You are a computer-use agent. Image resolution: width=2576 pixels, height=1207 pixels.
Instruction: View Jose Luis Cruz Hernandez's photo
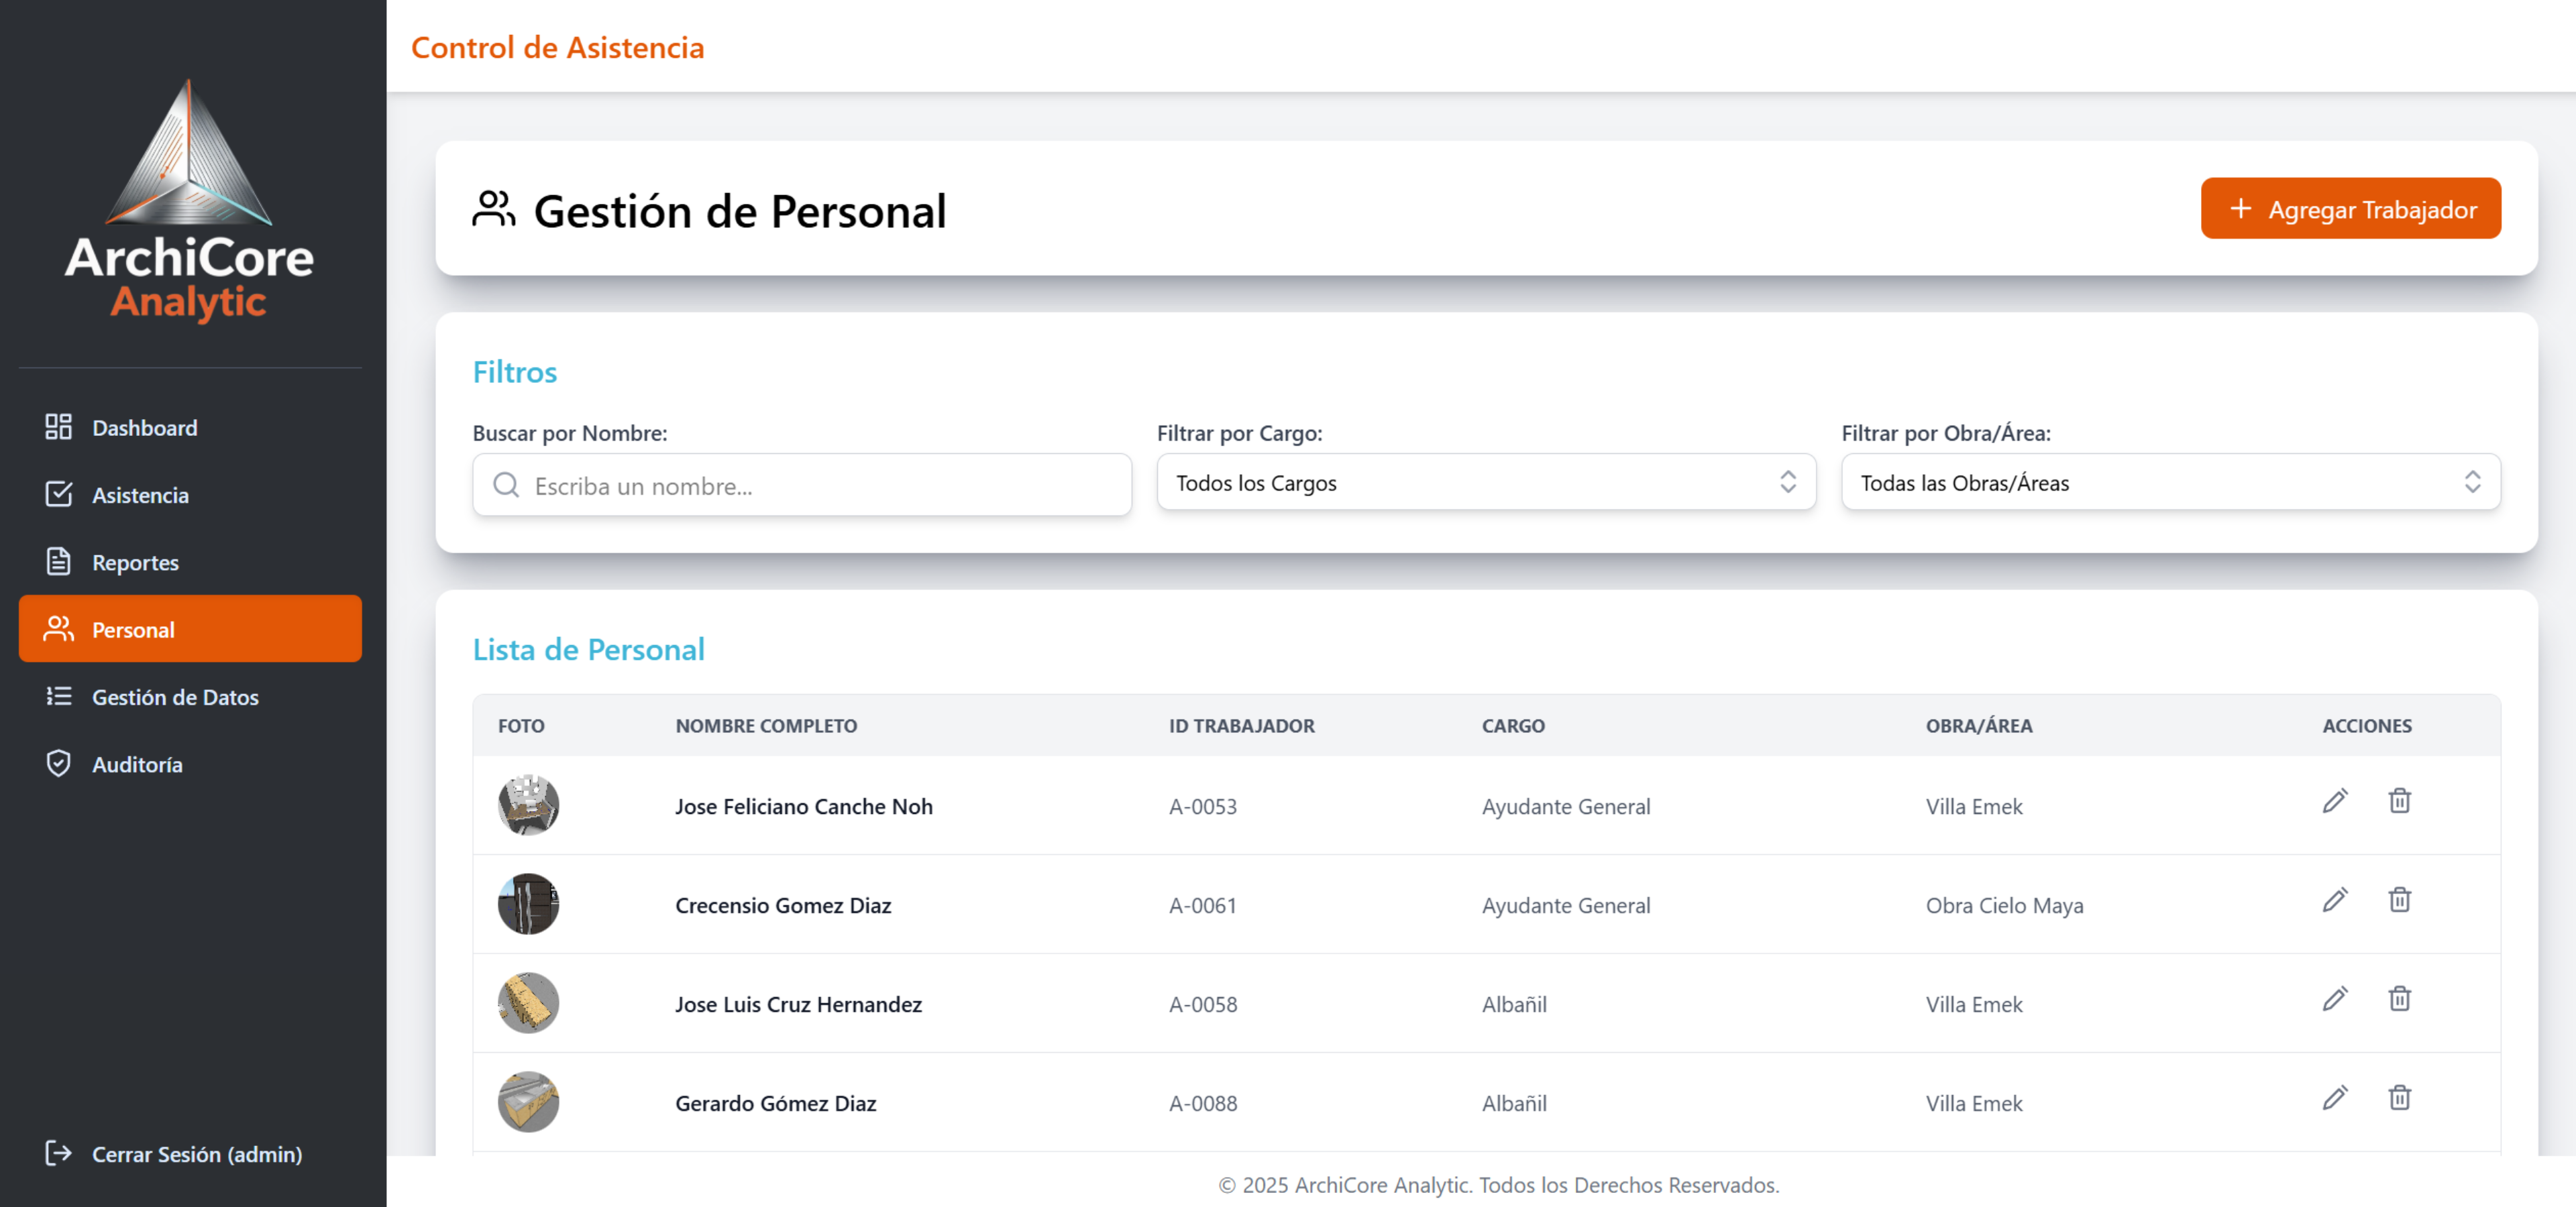528,1003
